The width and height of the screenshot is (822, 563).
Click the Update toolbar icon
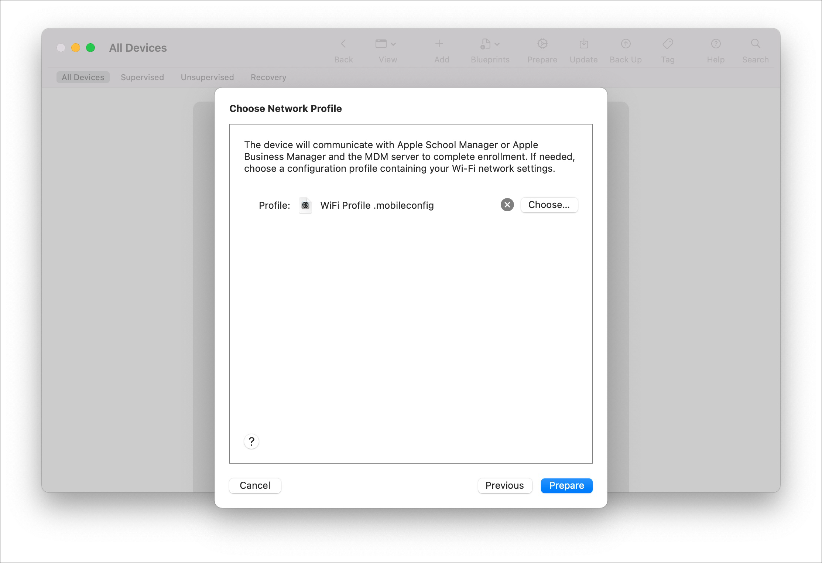click(583, 44)
